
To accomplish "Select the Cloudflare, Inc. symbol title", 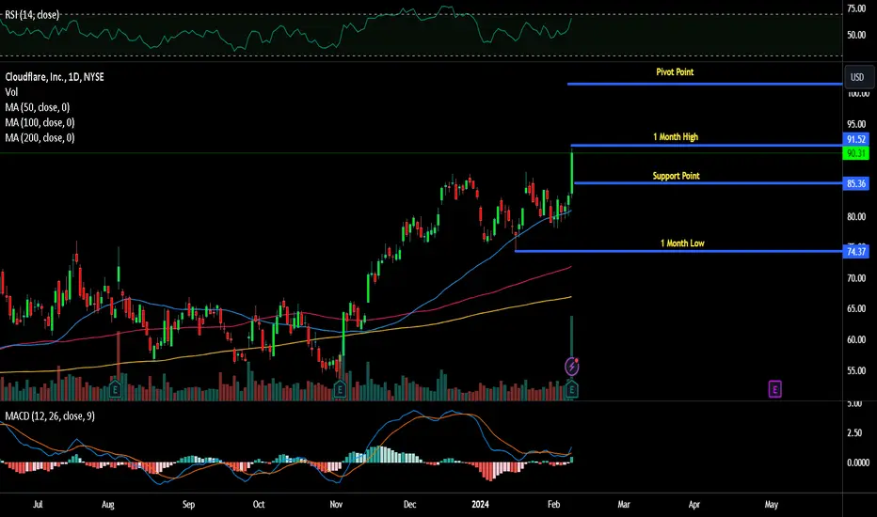I will click(x=55, y=76).
